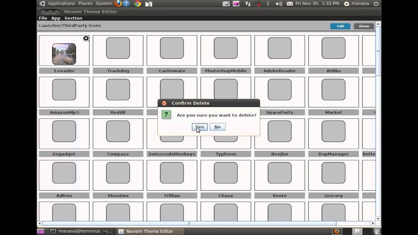
Task: Open the trash icon in bottom panel
Action: tap(377, 231)
